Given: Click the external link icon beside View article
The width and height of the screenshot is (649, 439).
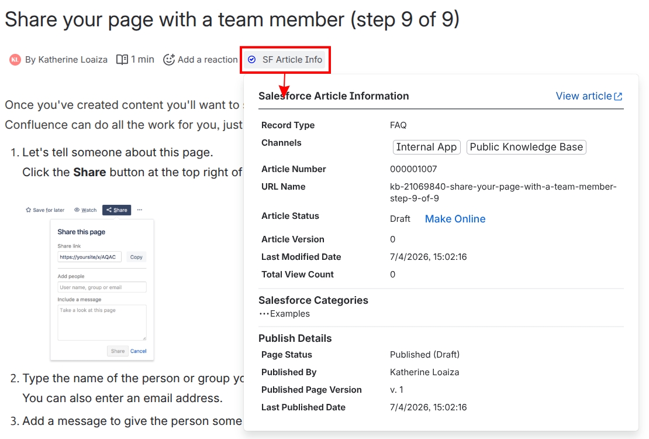Looking at the screenshot, I should click(x=618, y=97).
